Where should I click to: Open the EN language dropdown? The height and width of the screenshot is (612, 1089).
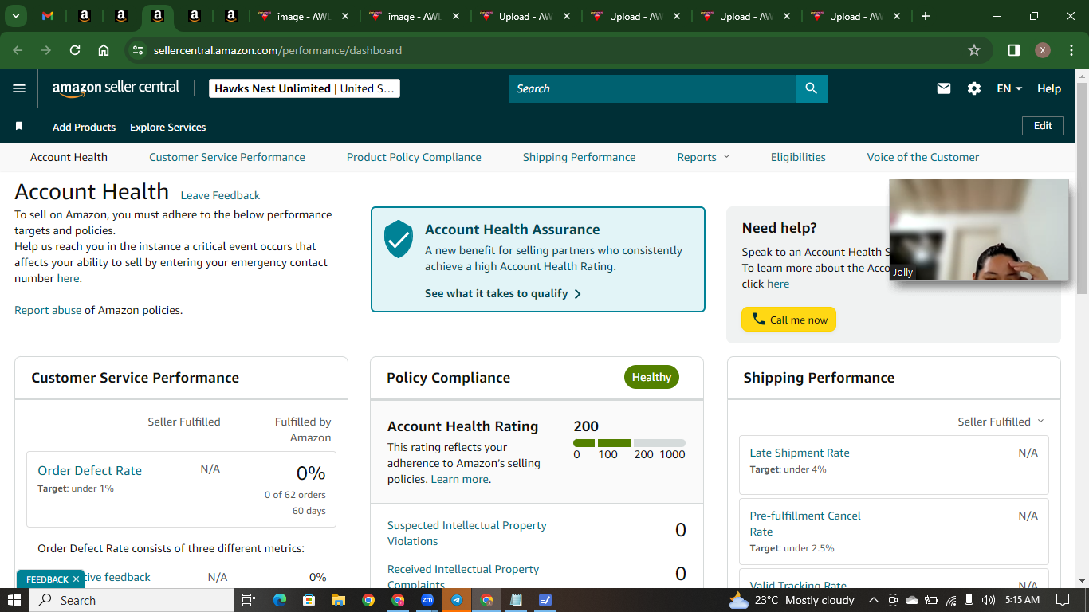point(1009,88)
